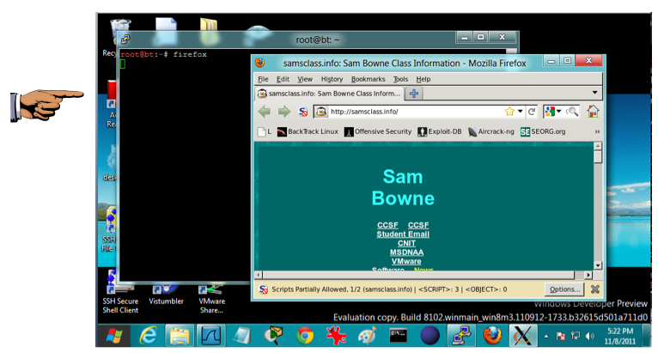This screenshot has width=658, height=353.
Task: Launch Google Chrome from the taskbar
Action: pyautogui.click(x=305, y=335)
